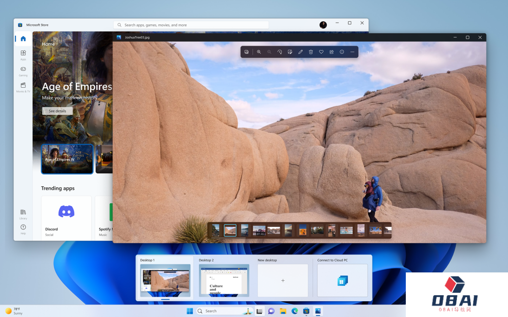Select the Home tab in Microsoft Store
Screen dimensions: 508x317
23,39
